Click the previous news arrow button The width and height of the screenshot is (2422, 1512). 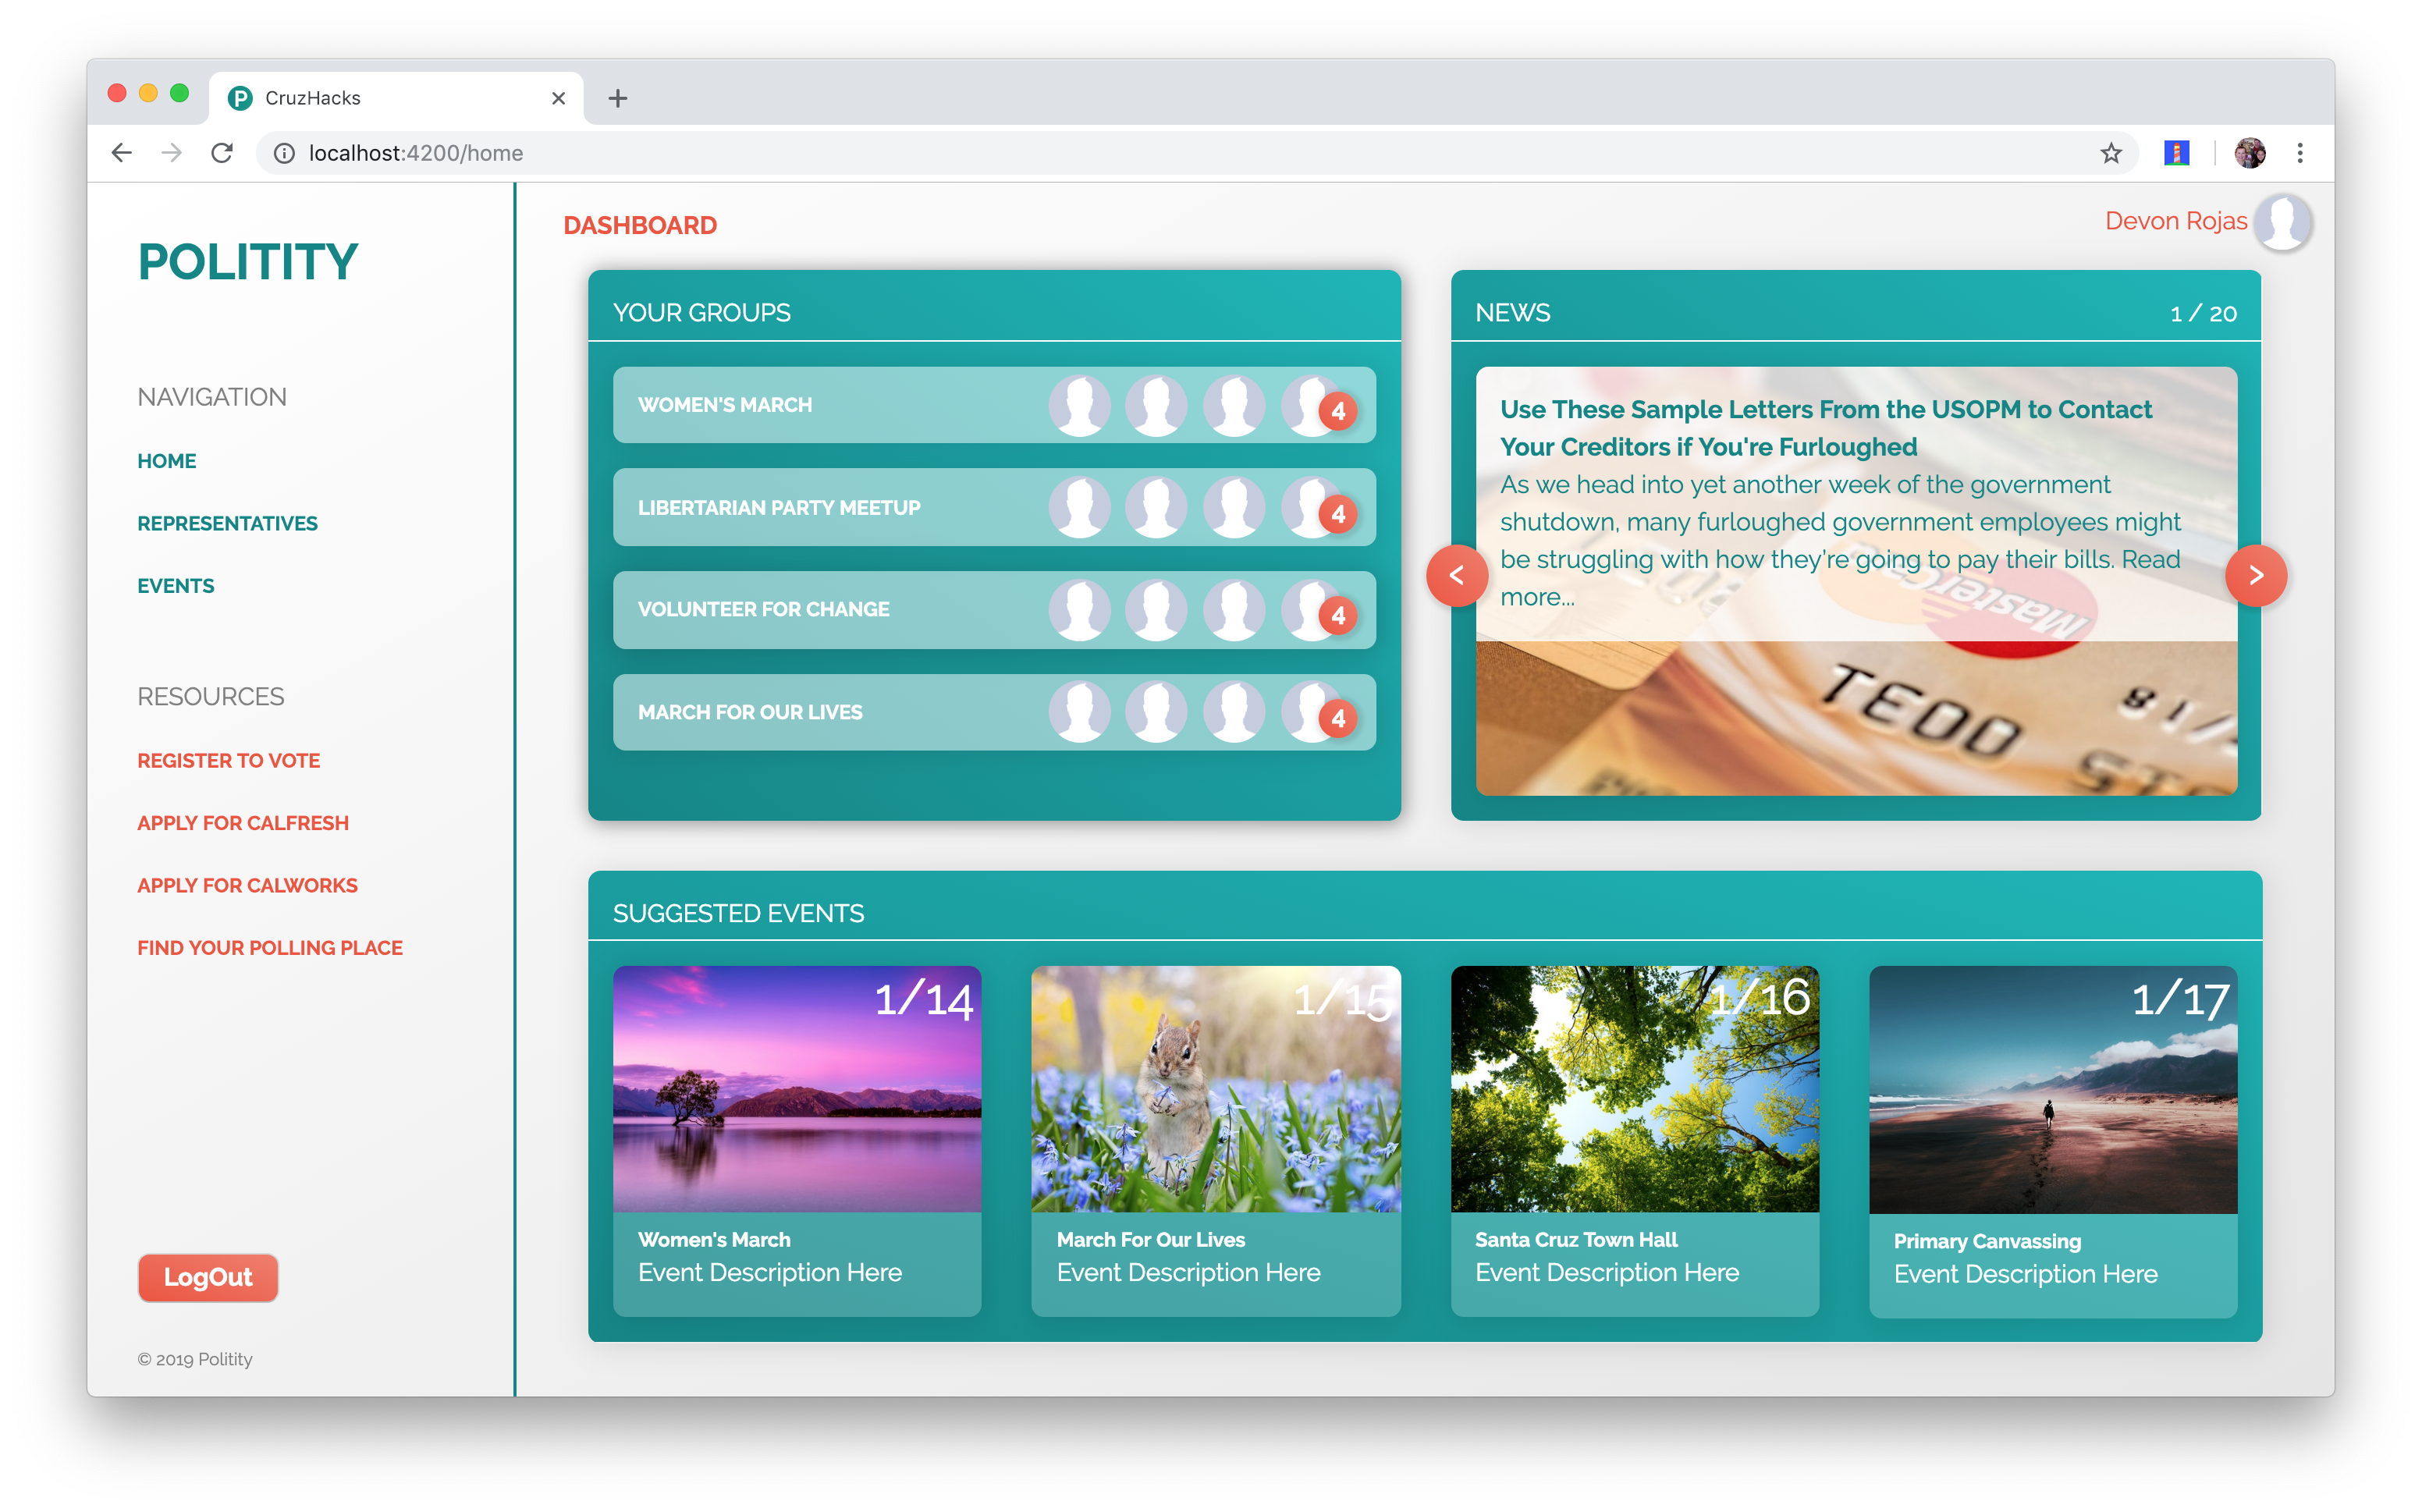coord(1456,575)
